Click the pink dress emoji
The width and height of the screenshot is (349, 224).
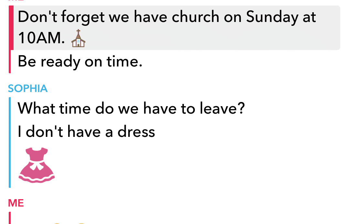[37, 165]
